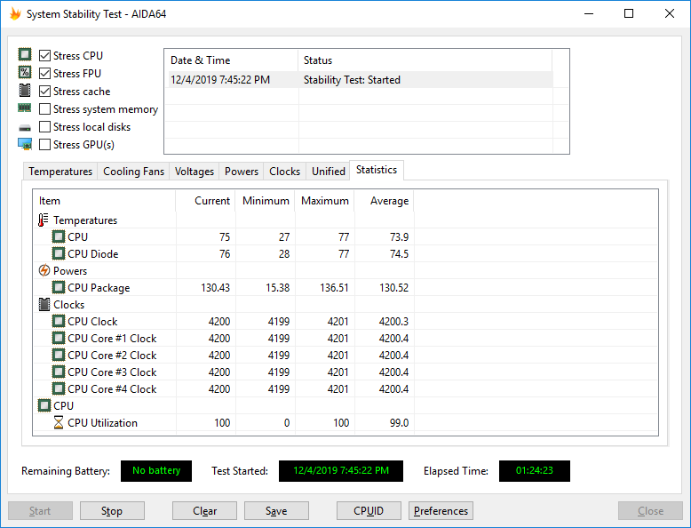The width and height of the screenshot is (691, 528).
Task: Click the icon of CPU Package row
Action: click(58, 288)
